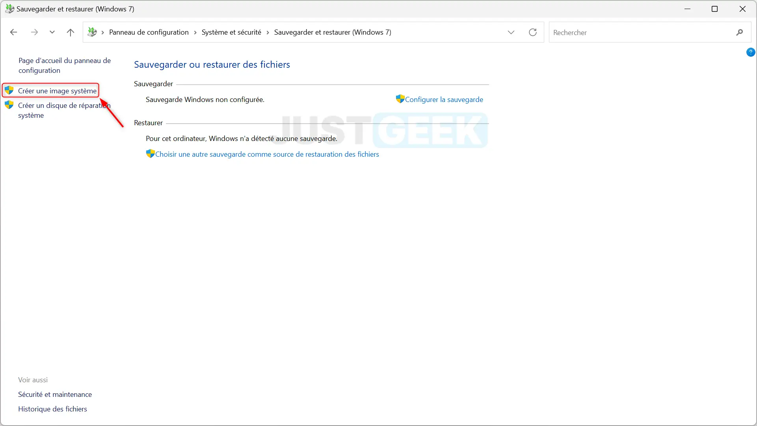
Task: Expand chevron after Panneau de configuration
Action: click(195, 33)
